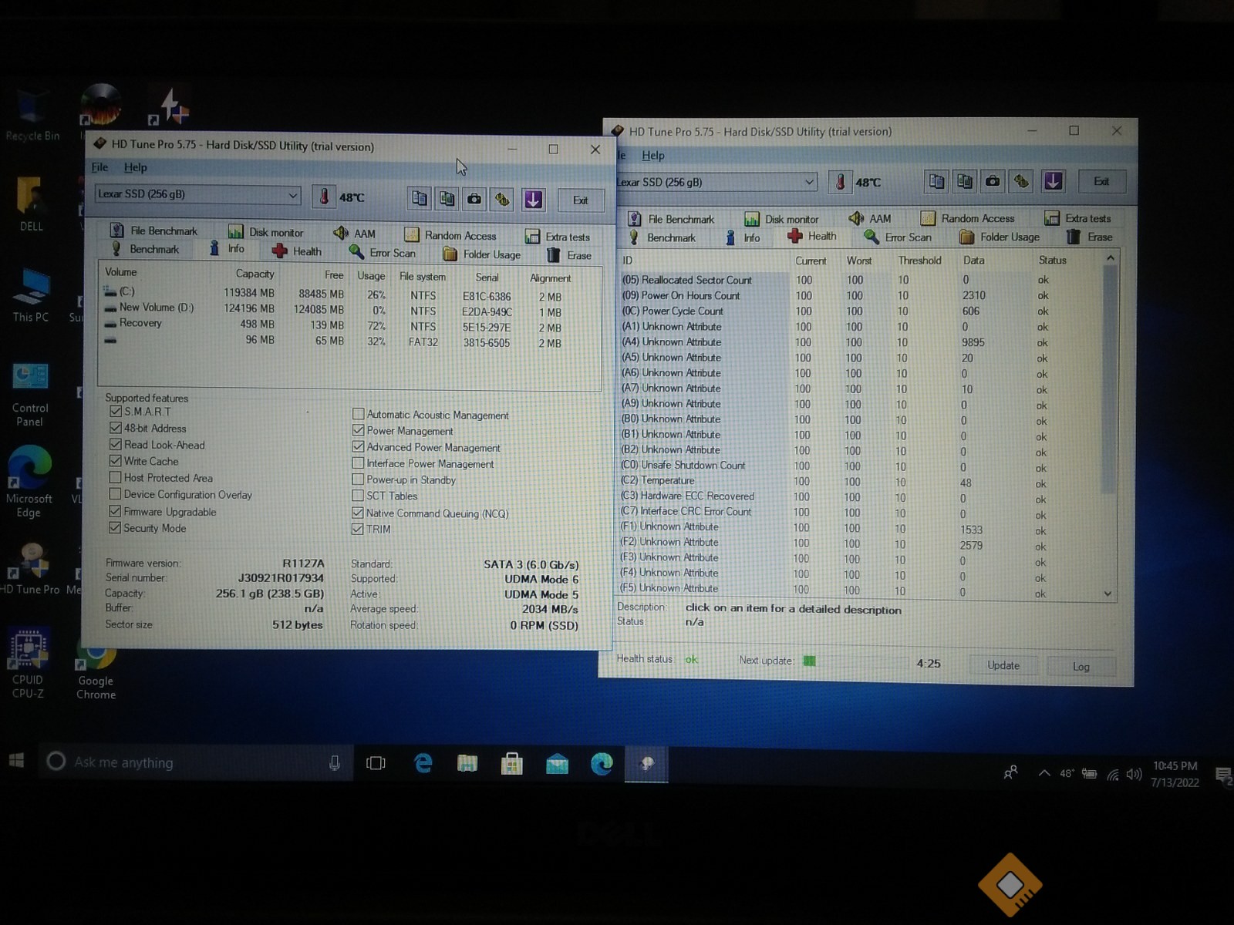Click Cortana microphone icon
The width and height of the screenshot is (1234, 925).
coord(335,763)
